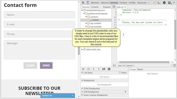Switch to the Watch tab

tap(140, 69)
